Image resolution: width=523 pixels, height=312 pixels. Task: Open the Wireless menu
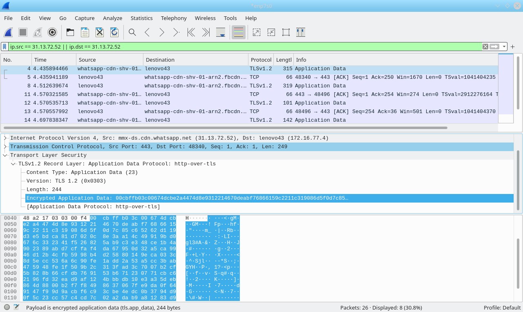(x=205, y=18)
